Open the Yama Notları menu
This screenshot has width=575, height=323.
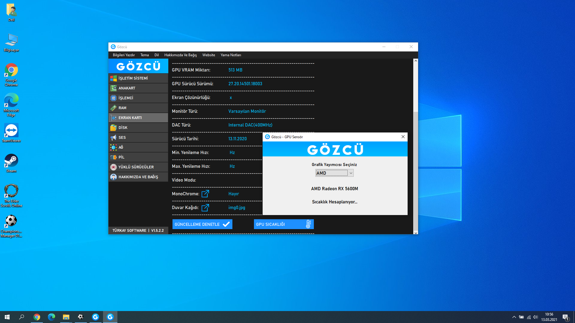pyautogui.click(x=231, y=55)
